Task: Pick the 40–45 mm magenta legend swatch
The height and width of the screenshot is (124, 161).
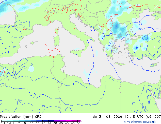Action: [69, 121]
